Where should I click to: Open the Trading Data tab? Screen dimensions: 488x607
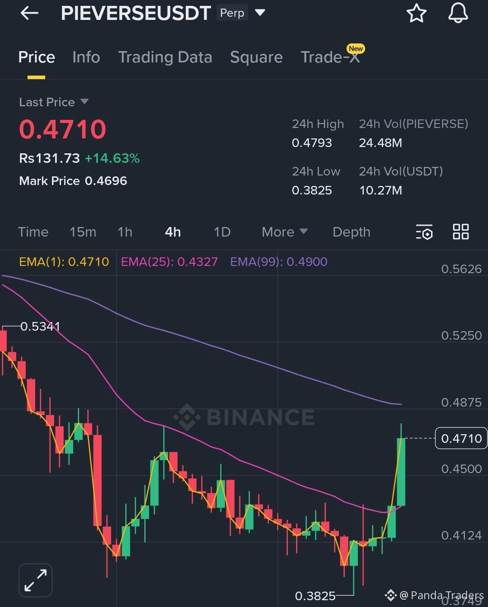click(x=165, y=57)
